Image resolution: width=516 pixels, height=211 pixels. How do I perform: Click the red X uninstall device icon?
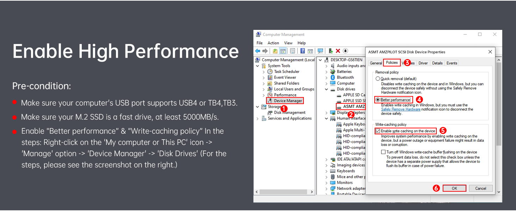pos(338,51)
